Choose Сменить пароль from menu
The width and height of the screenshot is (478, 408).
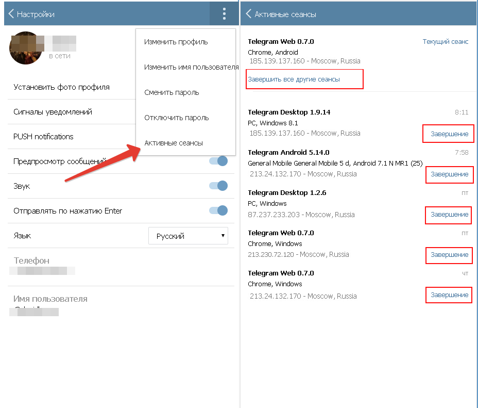(172, 92)
